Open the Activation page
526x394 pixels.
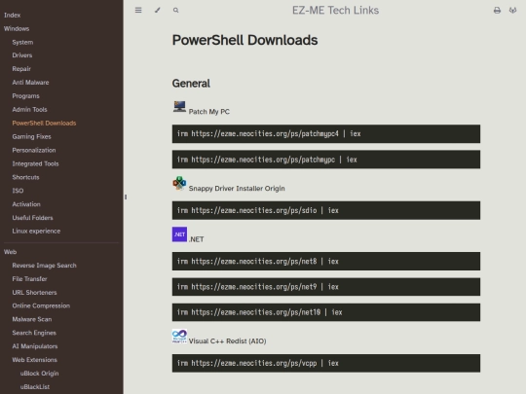tap(26, 204)
